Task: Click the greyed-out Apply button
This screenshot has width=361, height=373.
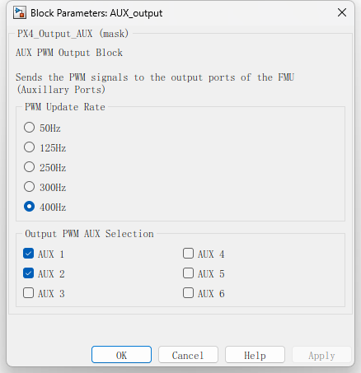Action: click(321, 355)
